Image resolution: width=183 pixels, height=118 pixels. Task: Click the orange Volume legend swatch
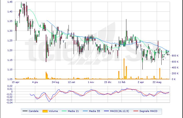click(45, 111)
